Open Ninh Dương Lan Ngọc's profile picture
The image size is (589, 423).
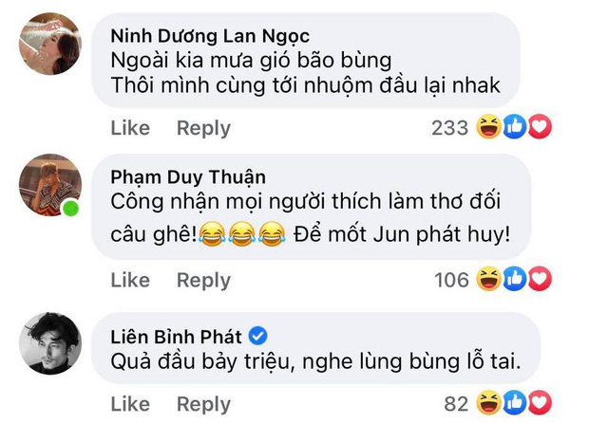tap(50, 45)
